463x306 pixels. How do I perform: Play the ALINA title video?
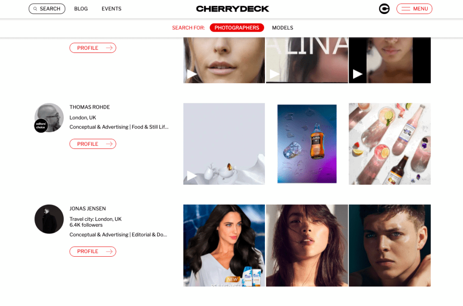[x=307, y=60]
